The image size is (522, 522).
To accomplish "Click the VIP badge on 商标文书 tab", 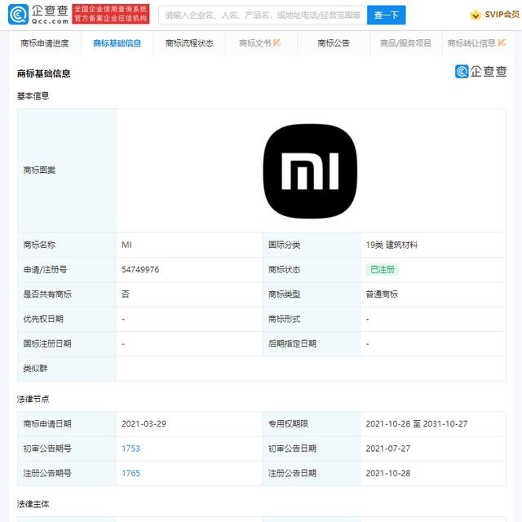I will click(276, 42).
